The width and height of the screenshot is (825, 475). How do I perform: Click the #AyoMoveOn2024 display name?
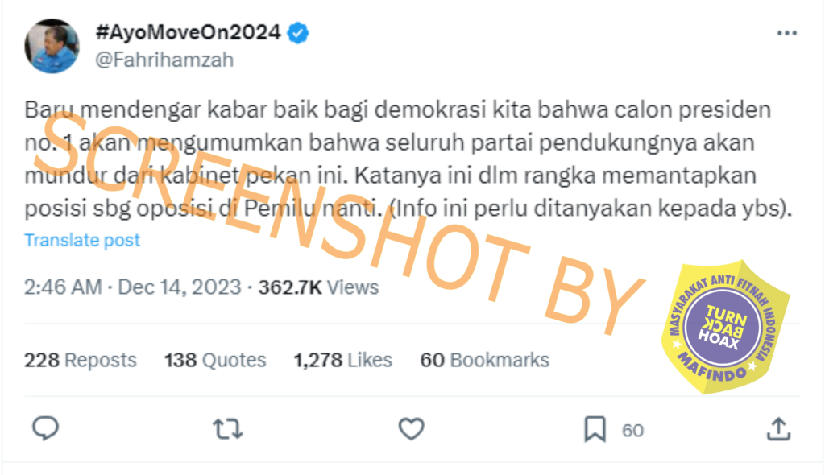point(188,33)
